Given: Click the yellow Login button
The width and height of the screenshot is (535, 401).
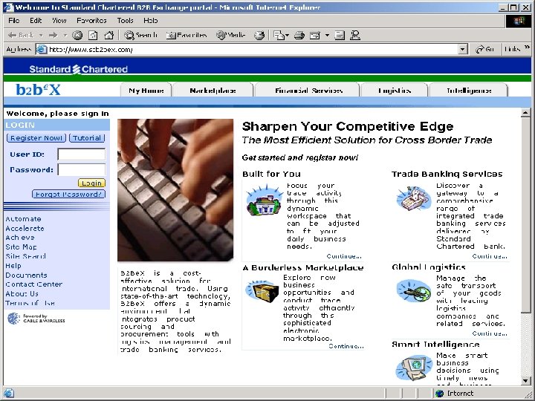Looking at the screenshot, I should [x=92, y=183].
